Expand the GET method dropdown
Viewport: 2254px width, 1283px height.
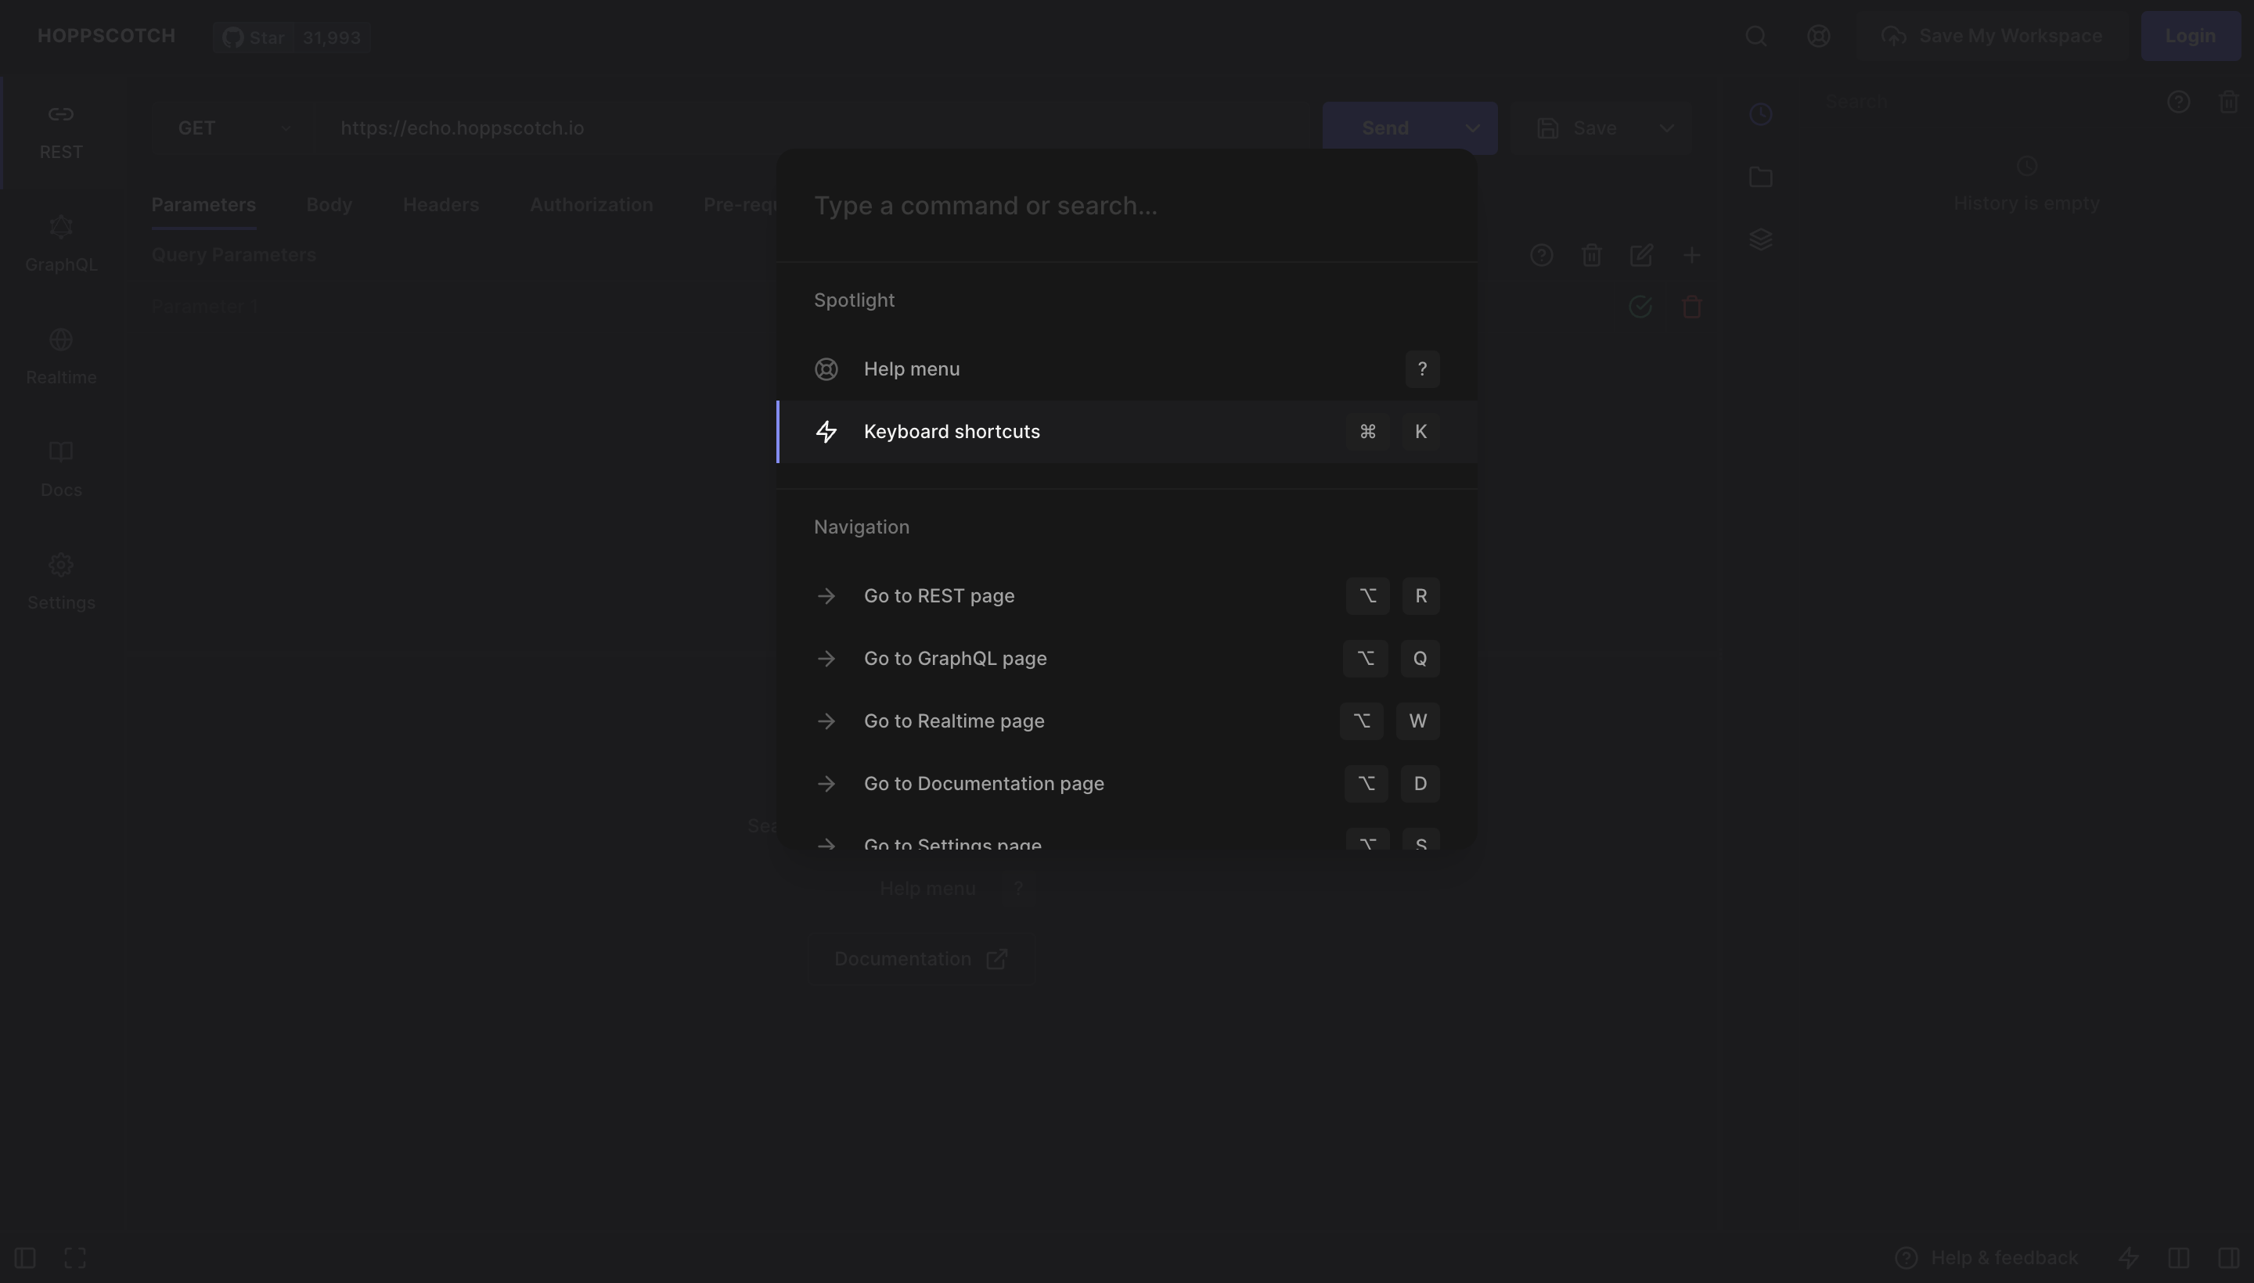232,128
